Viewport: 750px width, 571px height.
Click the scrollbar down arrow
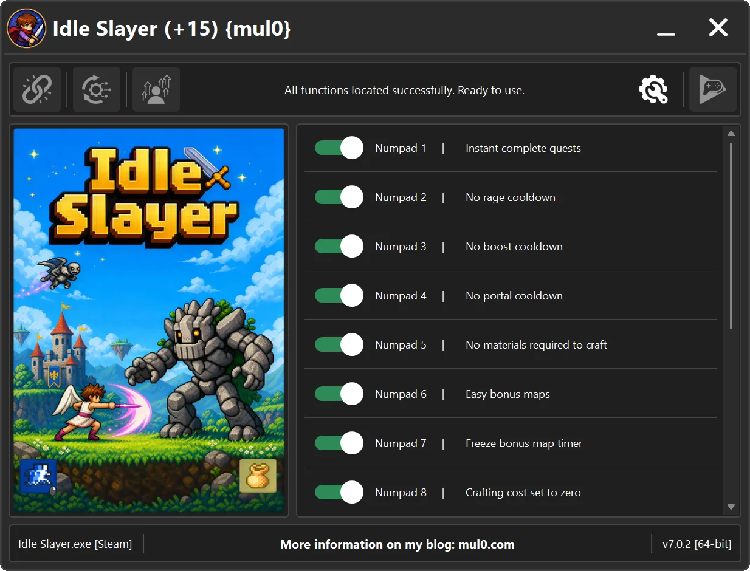pyautogui.click(x=731, y=507)
